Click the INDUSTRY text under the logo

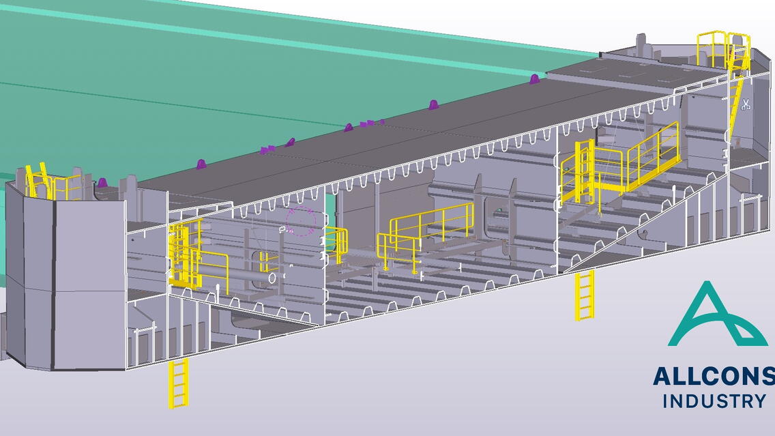tap(714, 401)
